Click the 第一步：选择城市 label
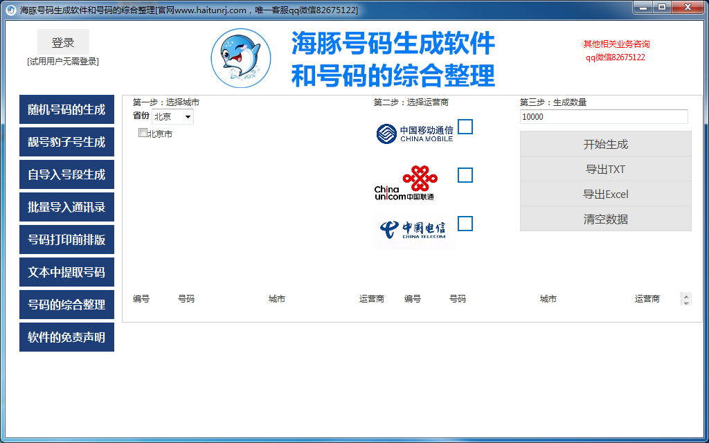709x443 pixels. tap(166, 102)
